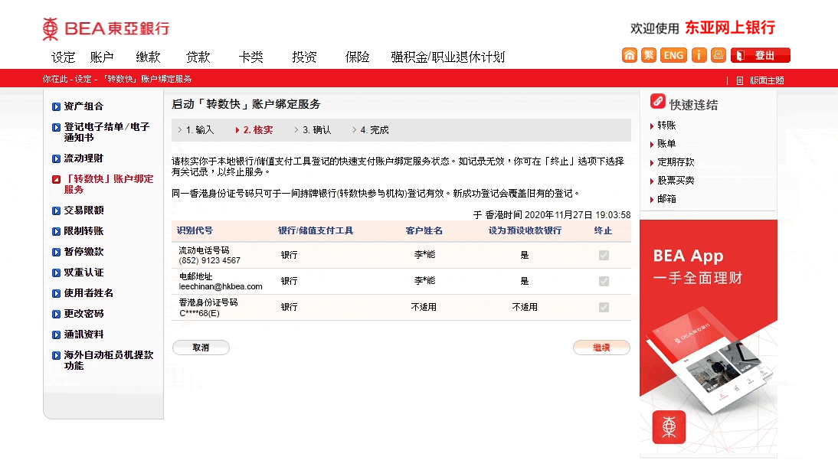Click the 取消 button
The width and height of the screenshot is (838, 470).
[201, 348]
